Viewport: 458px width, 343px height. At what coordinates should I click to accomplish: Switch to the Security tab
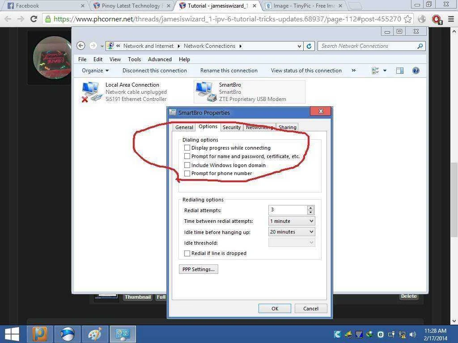(x=232, y=127)
